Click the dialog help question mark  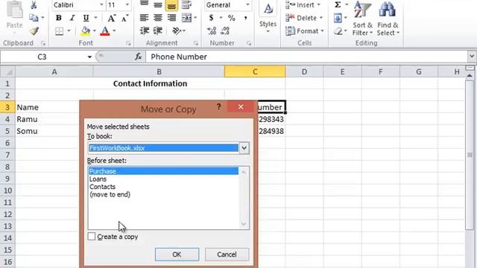coord(218,106)
